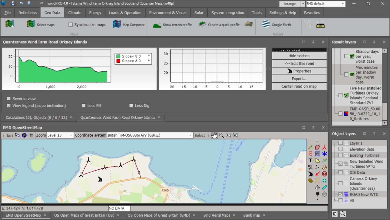Open the Climate ribbon tab
The height and width of the screenshot is (220, 390).
point(75,13)
